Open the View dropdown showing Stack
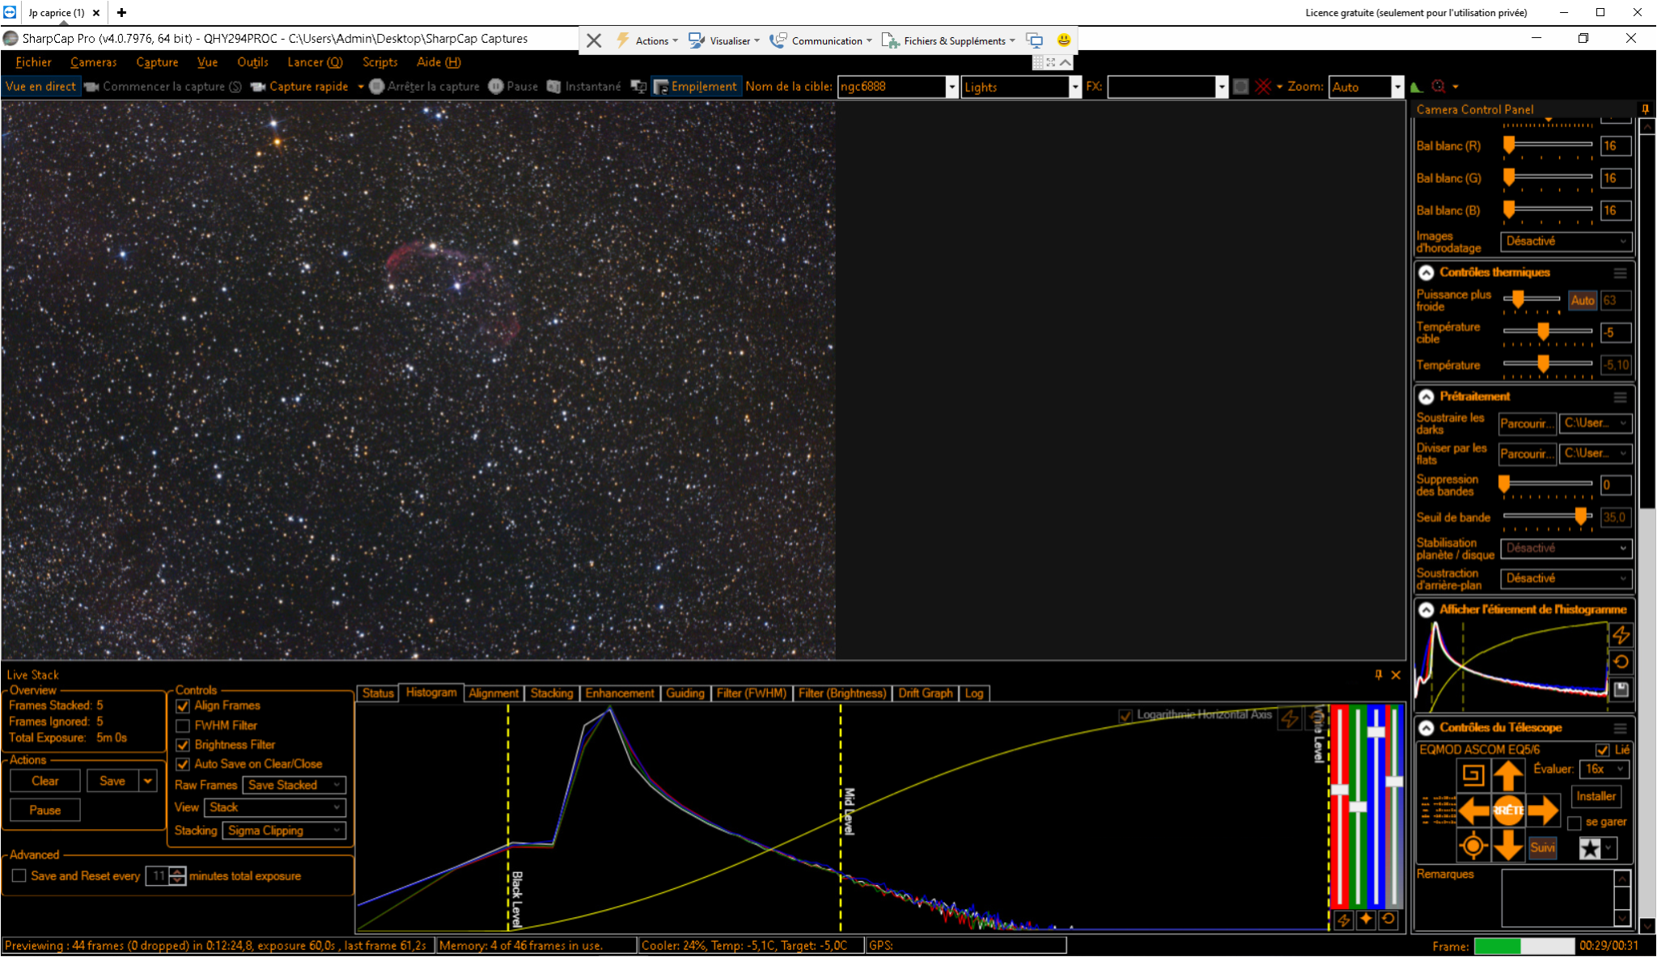The height and width of the screenshot is (957, 1657). tap(274, 807)
